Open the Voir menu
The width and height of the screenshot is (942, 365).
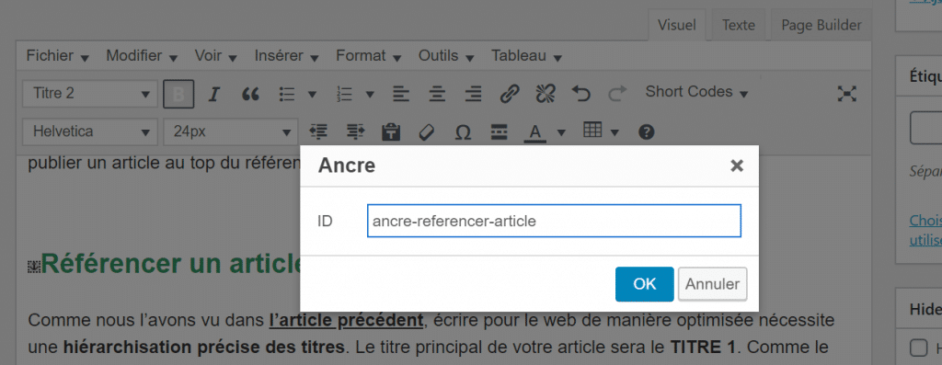coord(215,56)
